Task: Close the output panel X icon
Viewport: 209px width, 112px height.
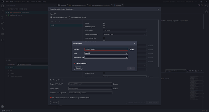Action: [x=201, y=71]
